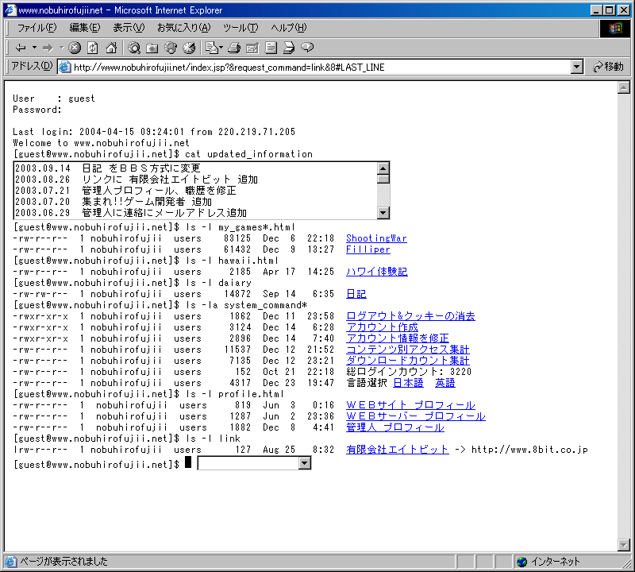The height and width of the screenshot is (572, 635).
Task: Open the Filliper link
Action: (x=368, y=249)
